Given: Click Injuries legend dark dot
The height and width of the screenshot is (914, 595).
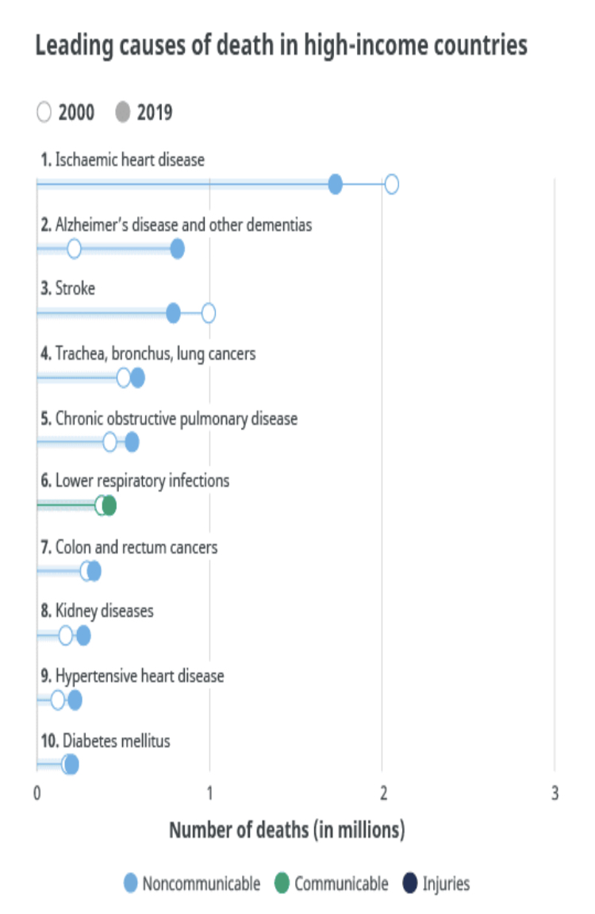Looking at the screenshot, I should tap(410, 883).
